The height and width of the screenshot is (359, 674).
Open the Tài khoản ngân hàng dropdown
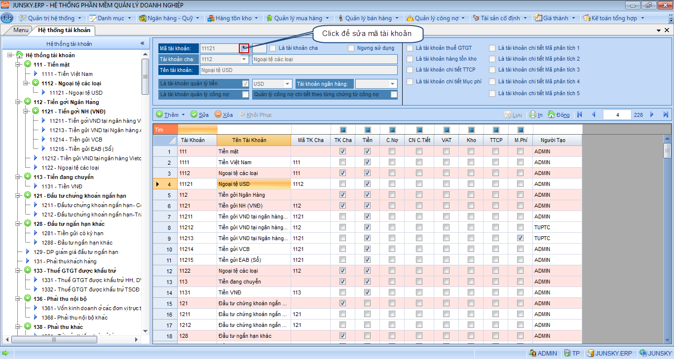pyautogui.click(x=393, y=84)
